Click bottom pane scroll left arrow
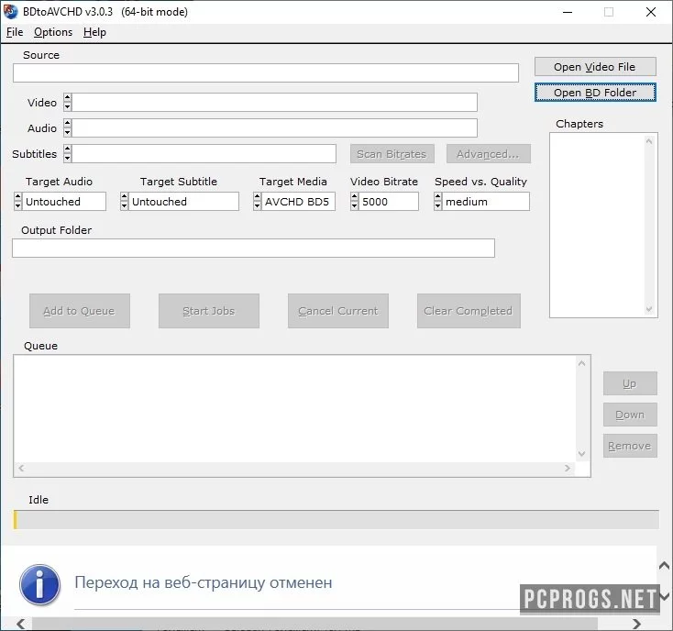Image resolution: width=673 pixels, height=631 pixels. point(21,624)
